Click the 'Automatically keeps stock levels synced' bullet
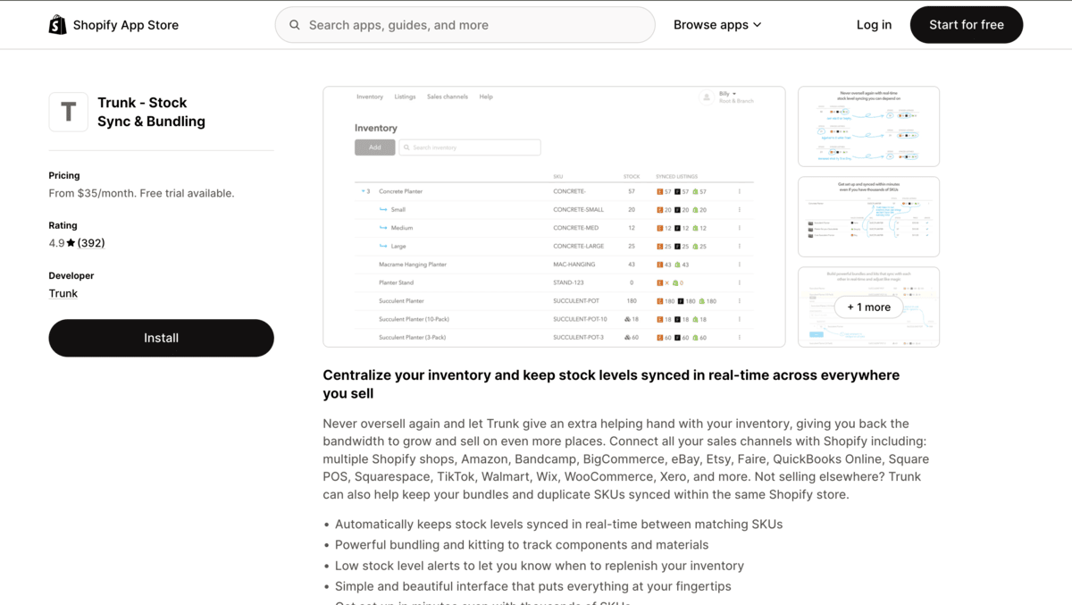The image size is (1072, 605). 558,524
